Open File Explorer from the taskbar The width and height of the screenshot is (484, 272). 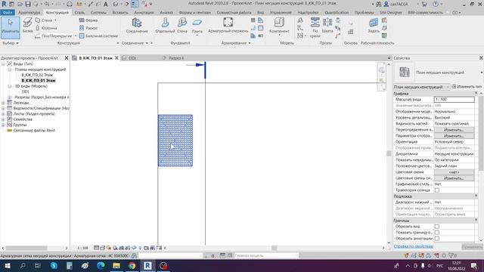pos(116,265)
